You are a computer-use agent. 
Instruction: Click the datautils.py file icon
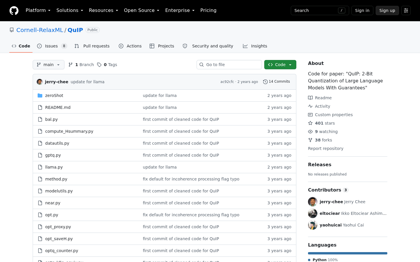(x=40, y=143)
